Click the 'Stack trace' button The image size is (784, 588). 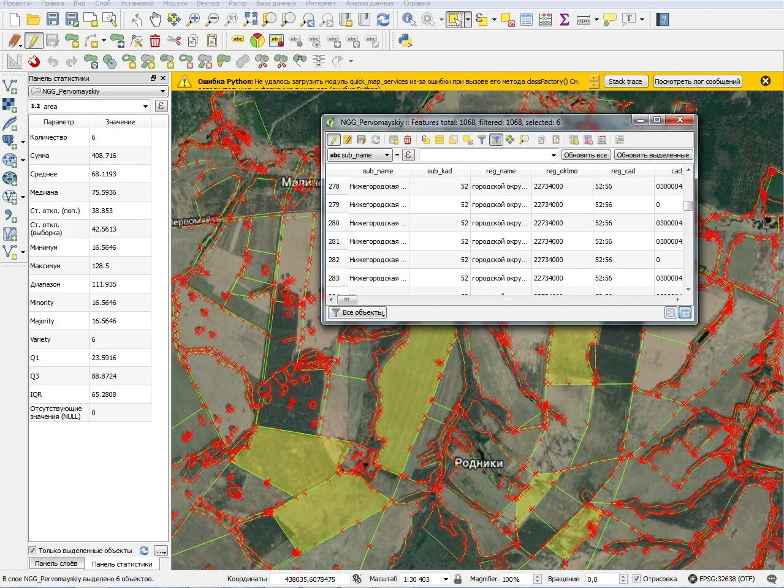pos(625,81)
